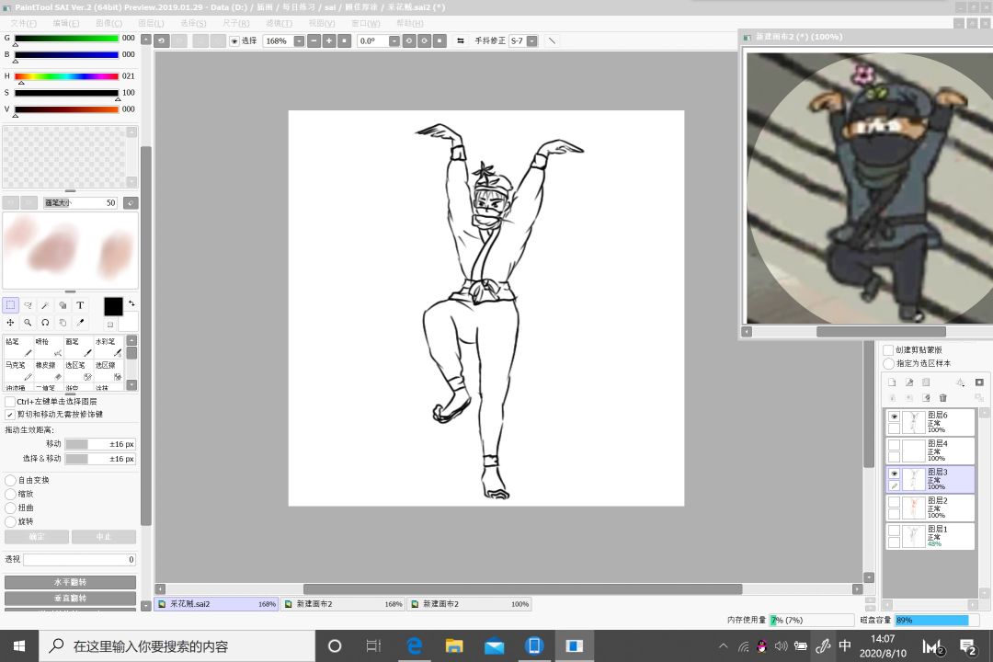Enable the 创建剪贴蒙版 checkbox
The width and height of the screenshot is (993, 662).
pos(888,350)
